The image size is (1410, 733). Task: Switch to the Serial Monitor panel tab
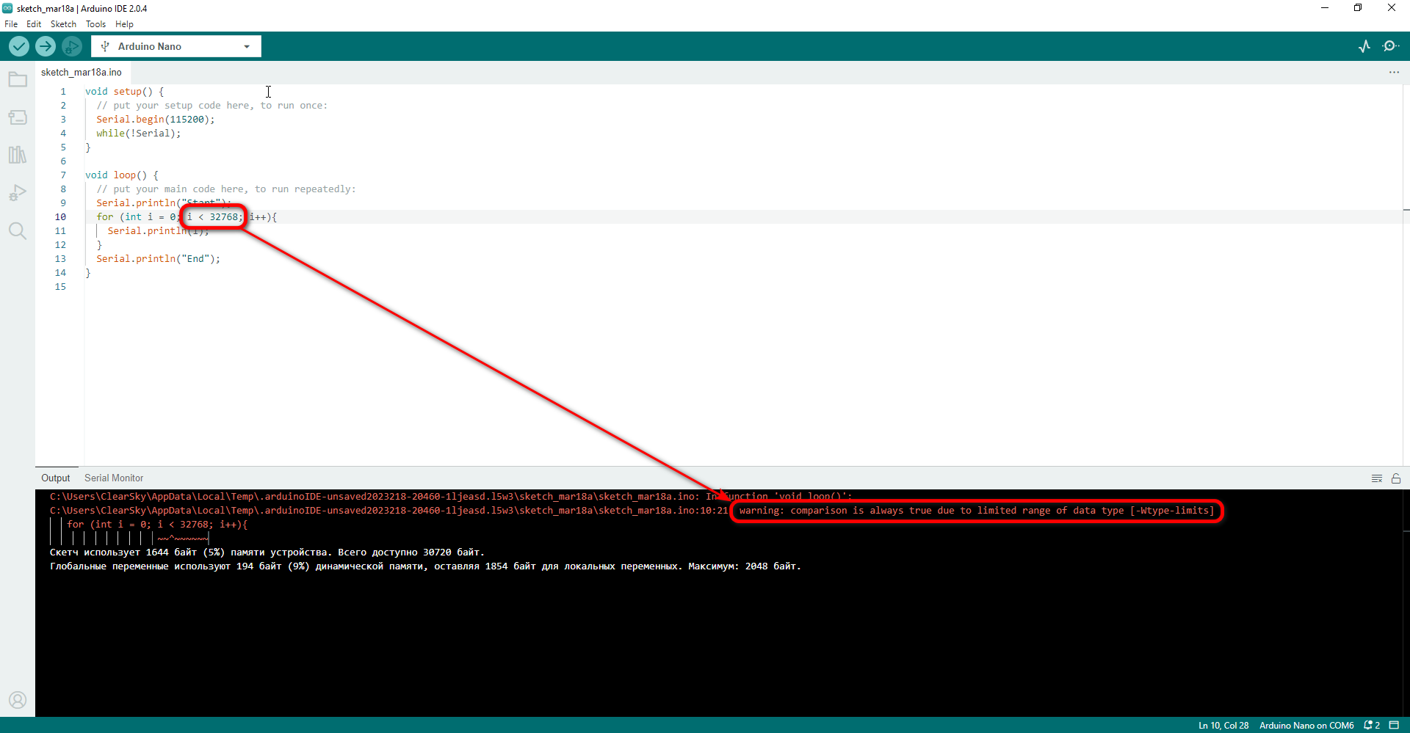(x=114, y=478)
